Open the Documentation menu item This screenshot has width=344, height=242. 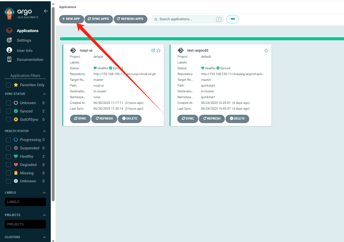pyautogui.click(x=30, y=60)
